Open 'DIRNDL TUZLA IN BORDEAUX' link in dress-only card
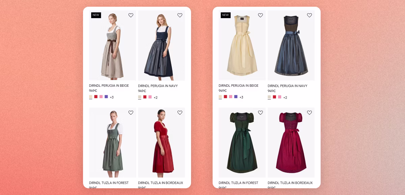Viewport: 405px width, 195px height. pyautogui.click(x=290, y=183)
